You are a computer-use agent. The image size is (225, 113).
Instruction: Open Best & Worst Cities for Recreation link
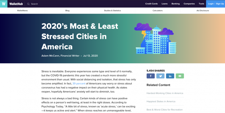[164, 109]
